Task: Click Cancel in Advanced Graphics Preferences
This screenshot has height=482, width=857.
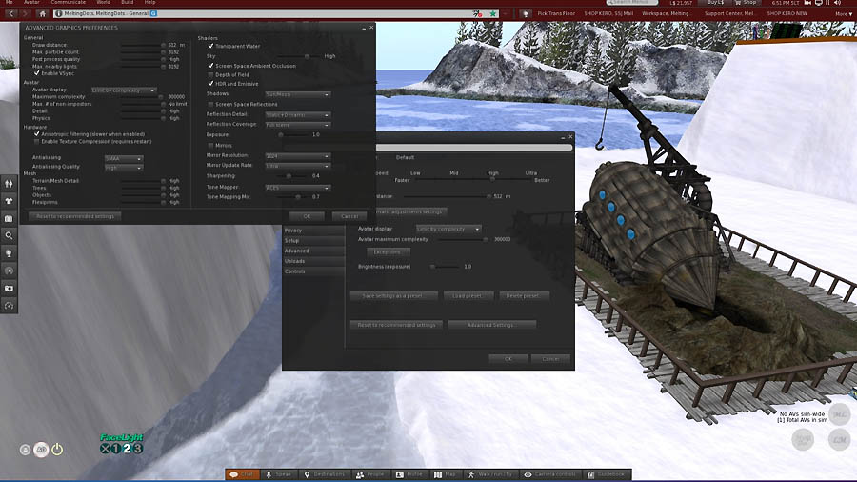Action: point(349,217)
